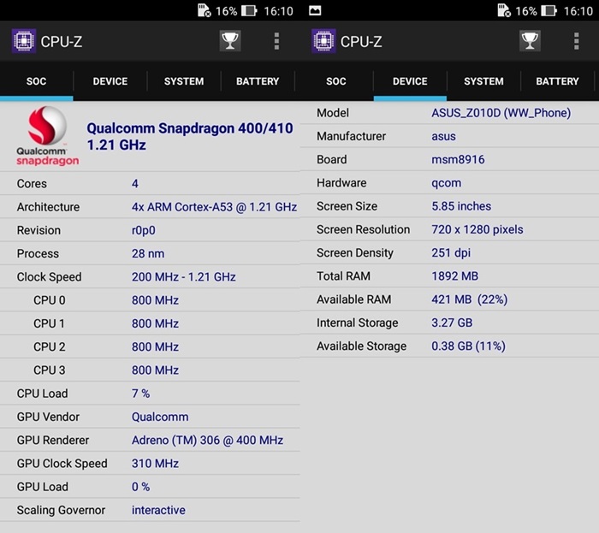Switch to DEVICE tab in left screen
The height and width of the screenshot is (533, 599).
tap(110, 81)
